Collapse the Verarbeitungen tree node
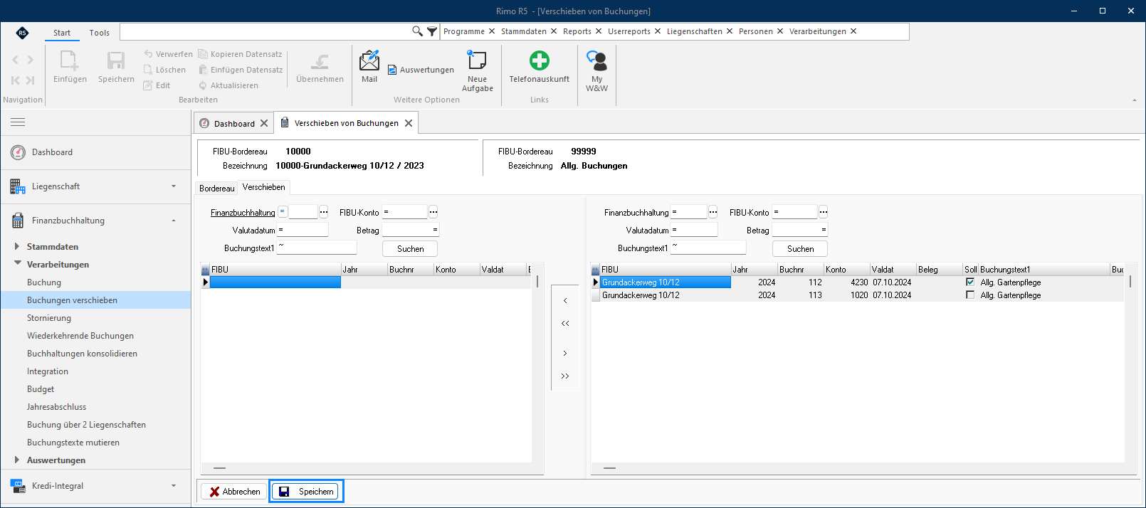Screen dimensions: 1146x508 17,264
